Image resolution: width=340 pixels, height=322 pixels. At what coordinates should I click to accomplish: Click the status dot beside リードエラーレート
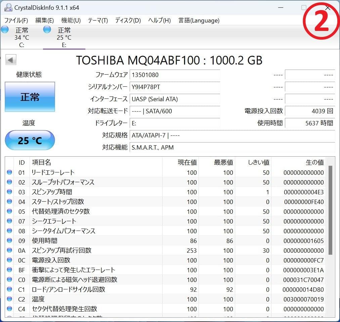tap(10, 172)
